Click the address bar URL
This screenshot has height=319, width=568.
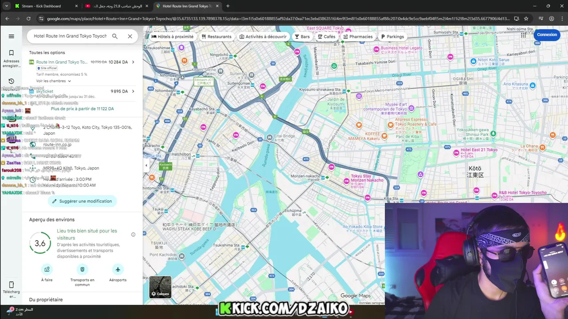tap(278, 19)
